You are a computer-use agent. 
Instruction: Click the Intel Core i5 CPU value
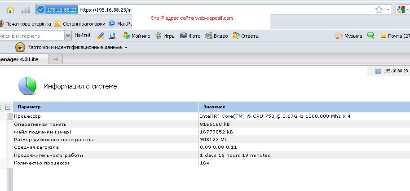[275, 116]
